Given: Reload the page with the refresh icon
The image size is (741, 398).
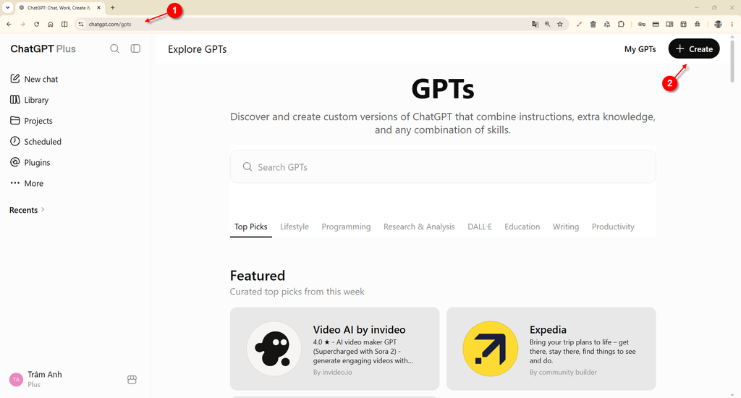Looking at the screenshot, I should pyautogui.click(x=36, y=24).
